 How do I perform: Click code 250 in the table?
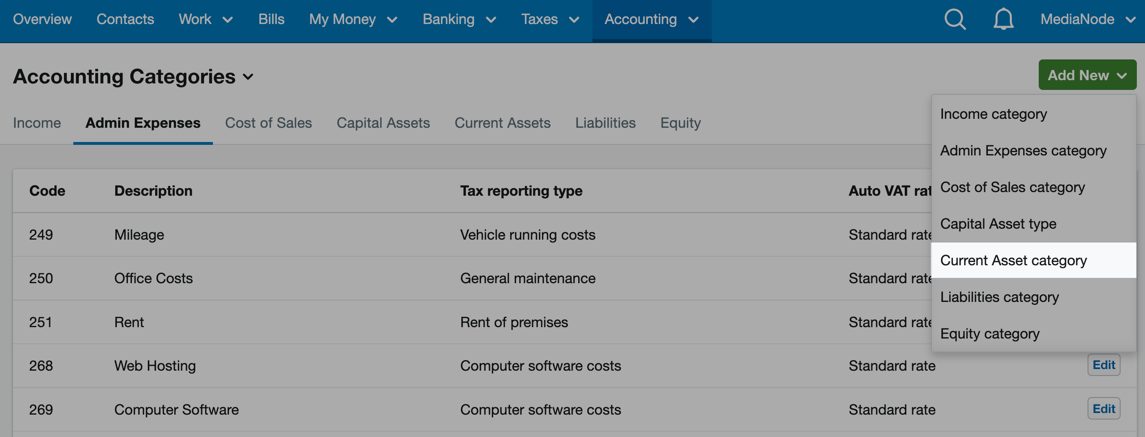pyautogui.click(x=41, y=278)
